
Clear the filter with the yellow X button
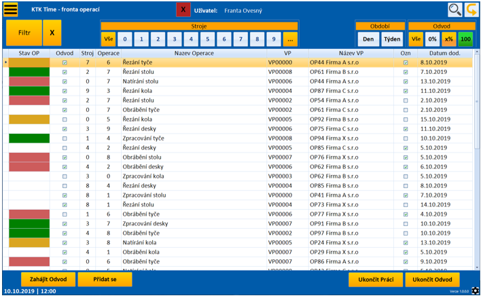pyautogui.click(x=52, y=33)
